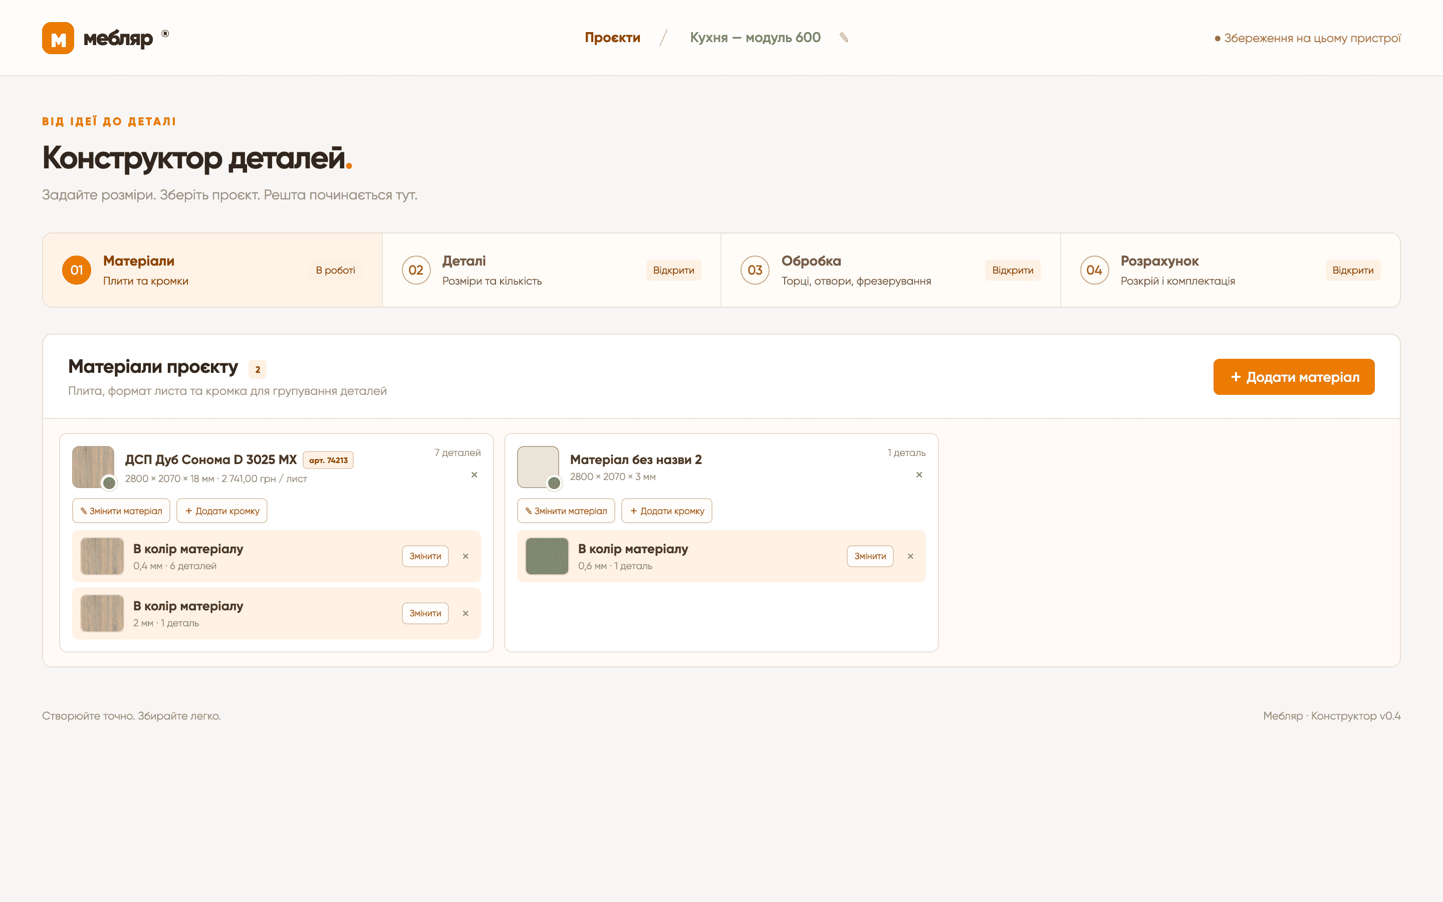Edit project name with the pencil icon
The image size is (1443, 902).
click(844, 38)
